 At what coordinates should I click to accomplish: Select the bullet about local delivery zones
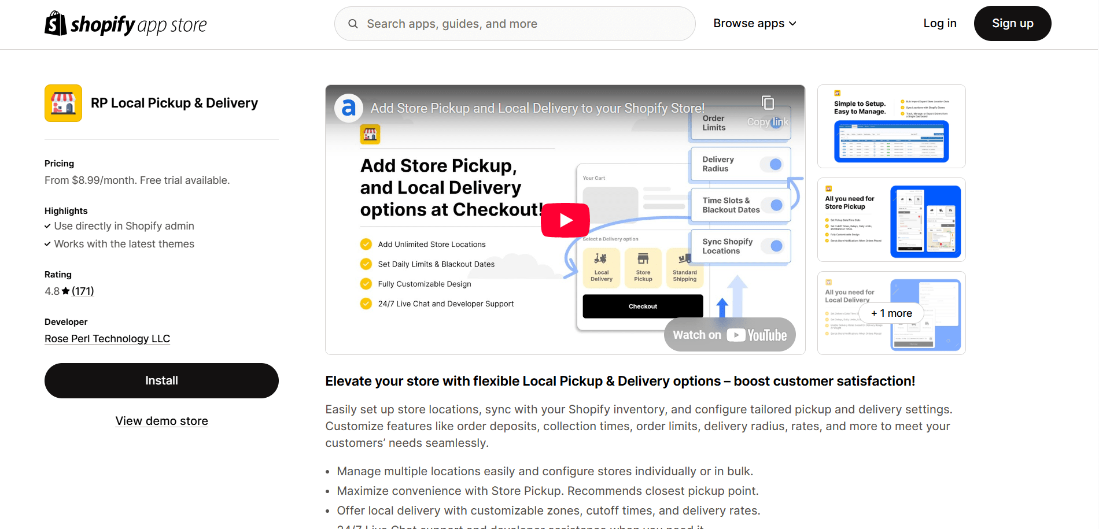pyautogui.click(x=548, y=510)
